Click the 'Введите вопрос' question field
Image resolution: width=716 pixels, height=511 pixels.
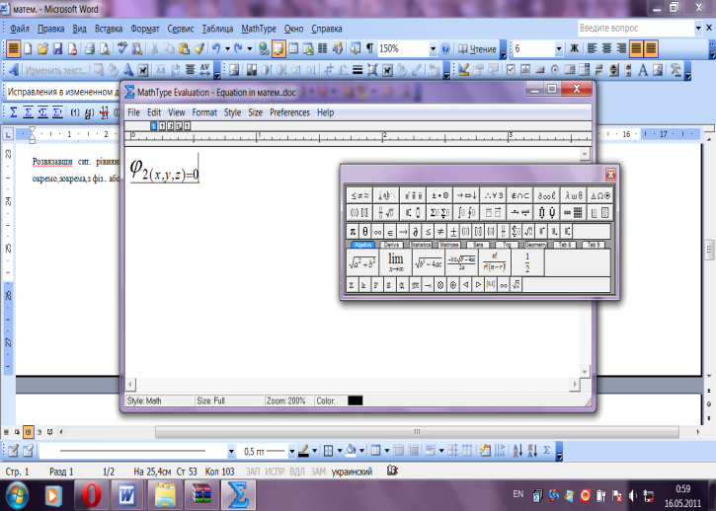pos(636,29)
